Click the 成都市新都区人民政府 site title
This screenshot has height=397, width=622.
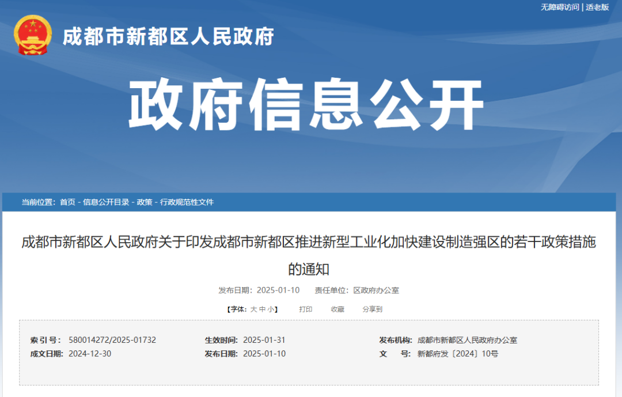pos(168,36)
